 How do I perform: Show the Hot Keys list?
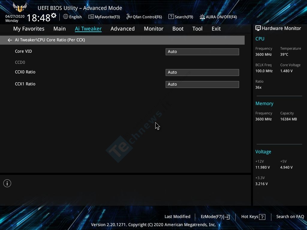[250, 217]
